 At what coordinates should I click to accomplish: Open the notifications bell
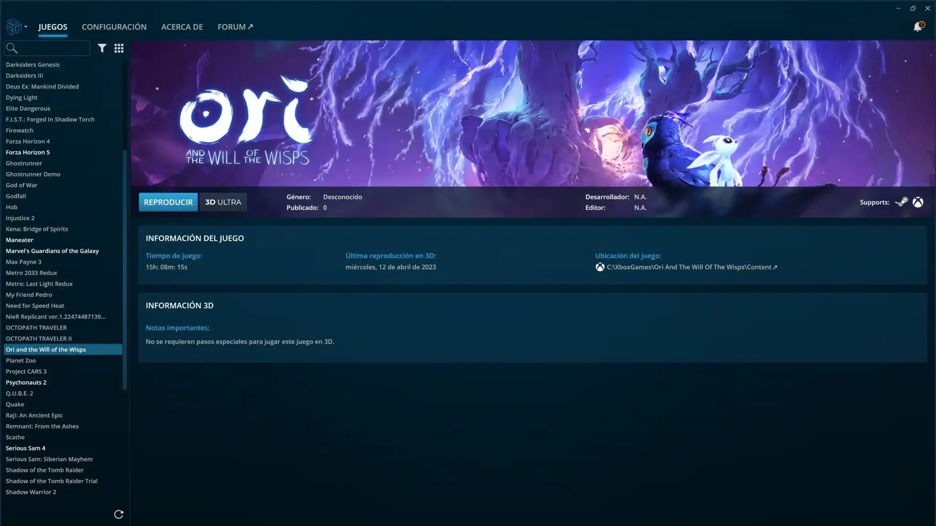coord(918,27)
